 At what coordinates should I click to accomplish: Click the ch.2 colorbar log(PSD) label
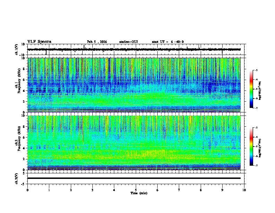tap(260, 148)
